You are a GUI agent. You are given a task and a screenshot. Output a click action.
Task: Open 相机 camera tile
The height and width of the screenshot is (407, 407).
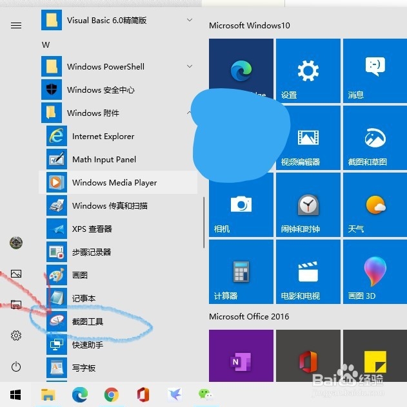pos(241,205)
